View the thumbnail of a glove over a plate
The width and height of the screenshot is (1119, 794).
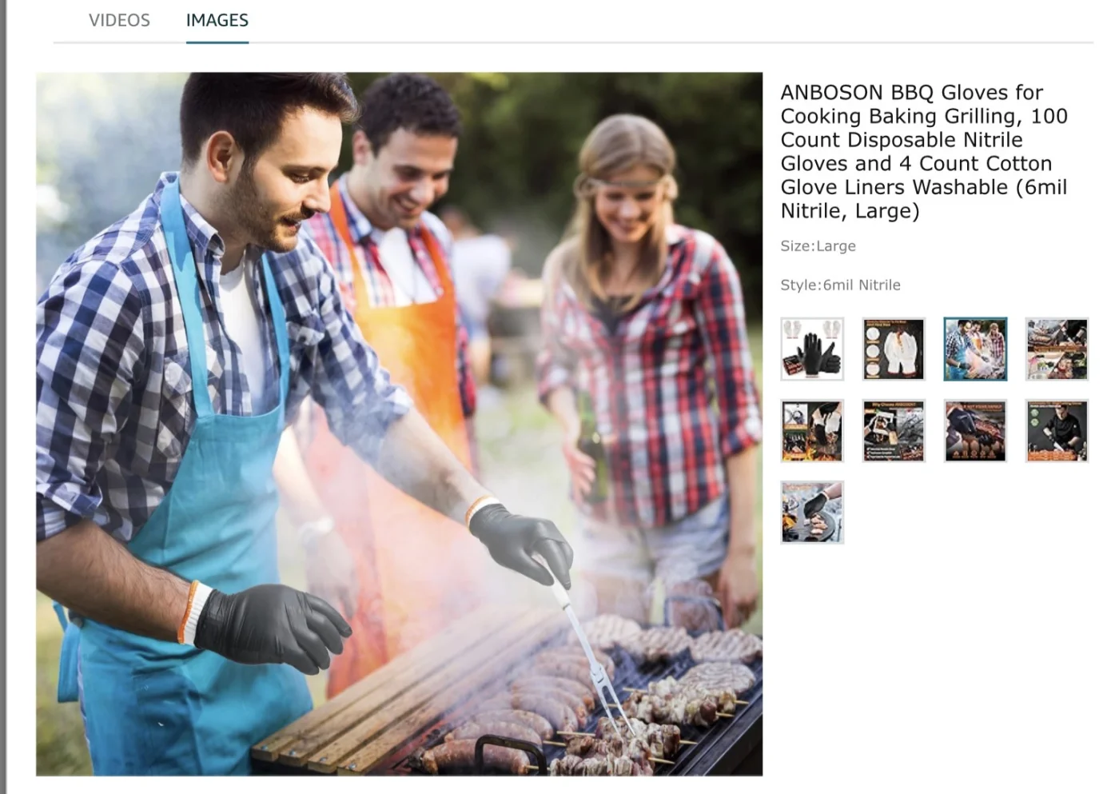click(x=812, y=513)
